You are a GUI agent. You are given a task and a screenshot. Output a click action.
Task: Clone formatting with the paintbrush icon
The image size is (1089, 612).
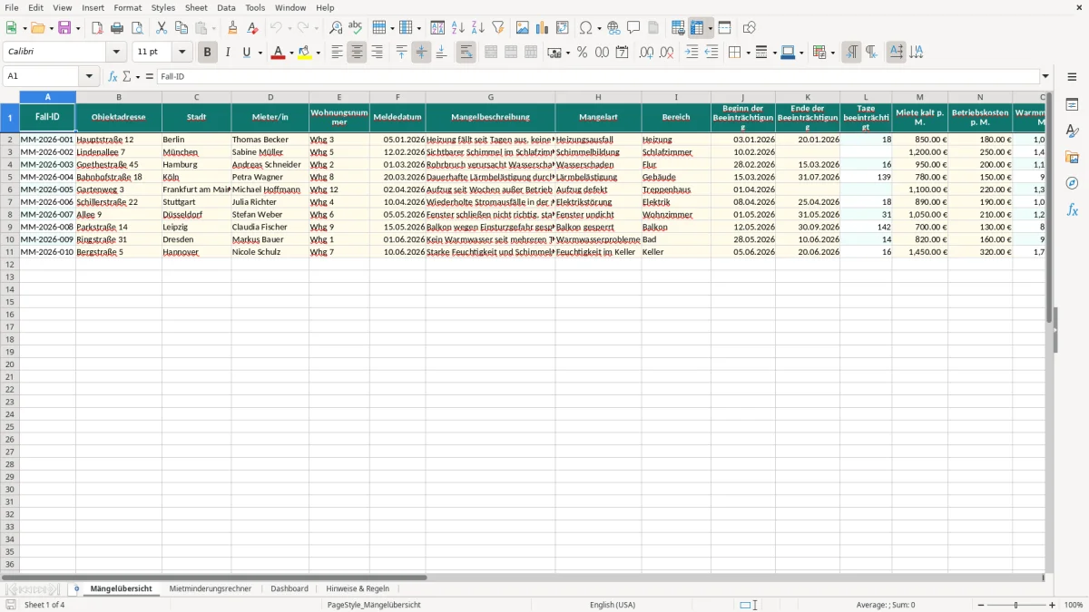coord(233,28)
